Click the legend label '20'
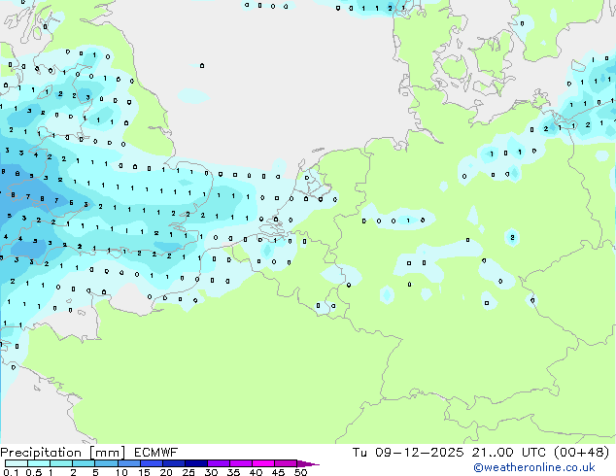This screenshot has height=476, width=616. coord(166,472)
